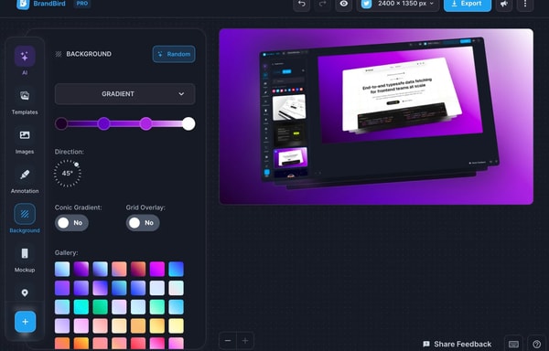Select the white gradient stop handle
Screen dimensions: 549x351
(188, 123)
